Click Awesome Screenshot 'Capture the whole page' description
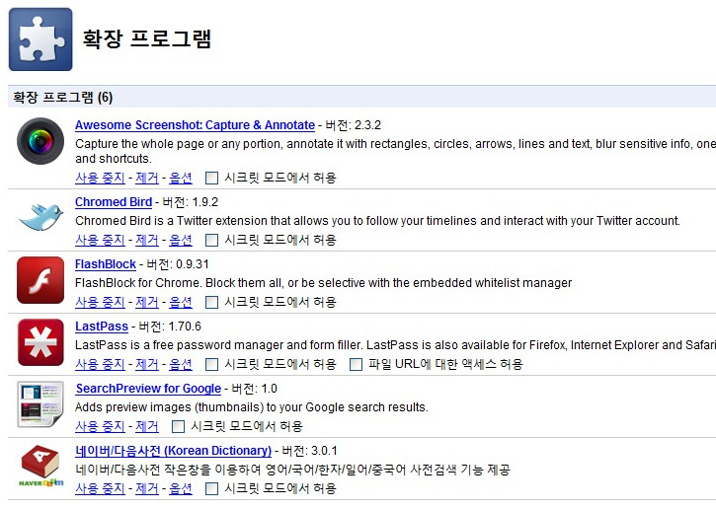 tap(395, 151)
